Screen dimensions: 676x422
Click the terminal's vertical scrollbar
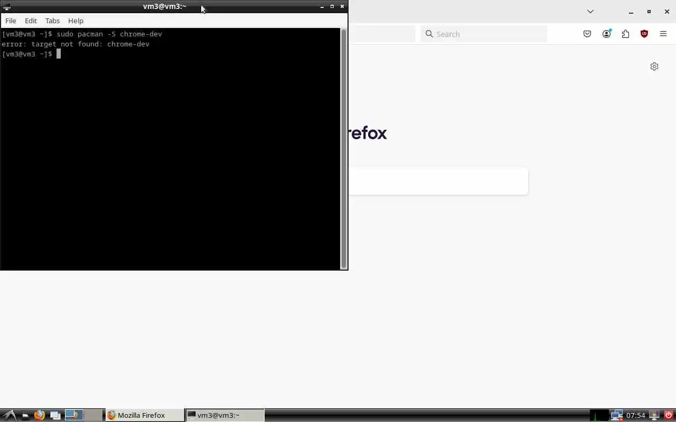tap(344, 149)
